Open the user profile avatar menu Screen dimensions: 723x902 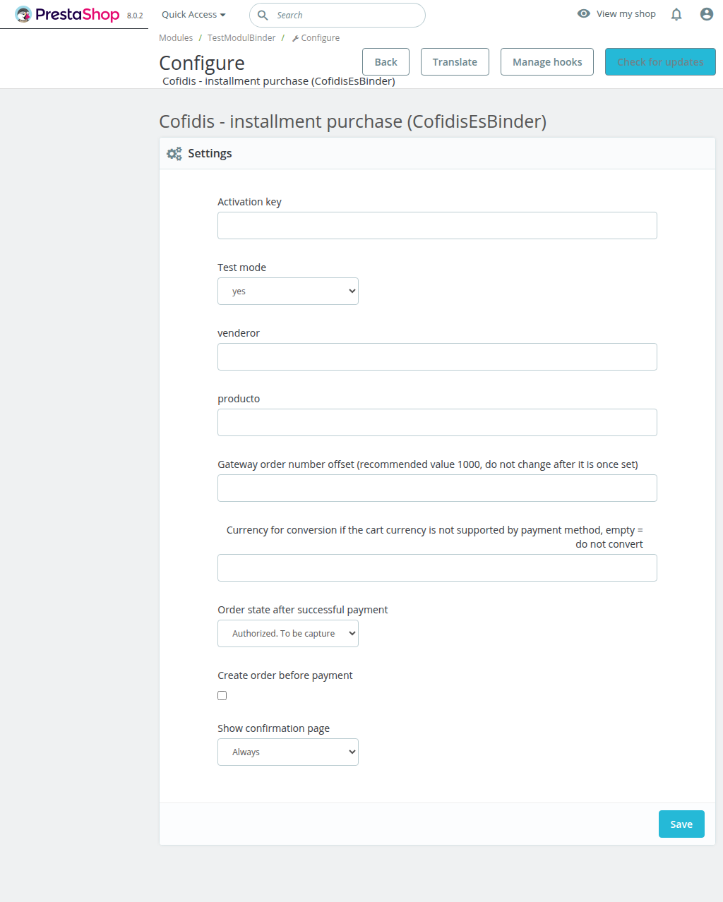click(x=707, y=14)
